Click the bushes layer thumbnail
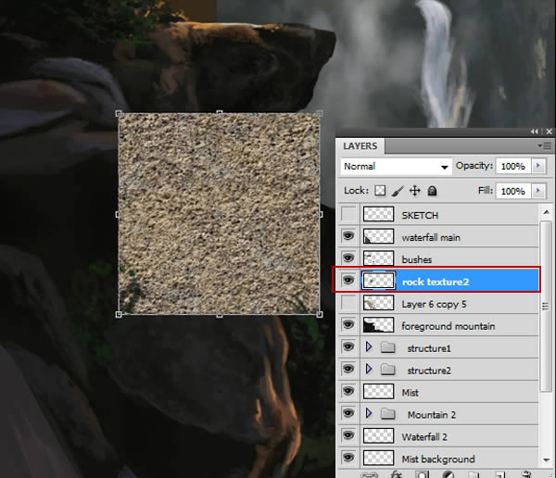Image resolution: width=556 pixels, height=478 pixels. pyautogui.click(x=378, y=258)
